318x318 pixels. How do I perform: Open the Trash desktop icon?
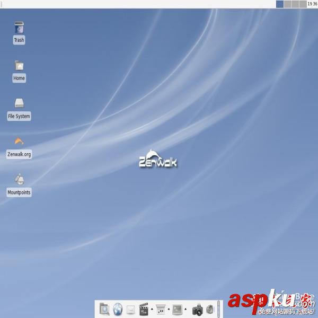(x=19, y=28)
